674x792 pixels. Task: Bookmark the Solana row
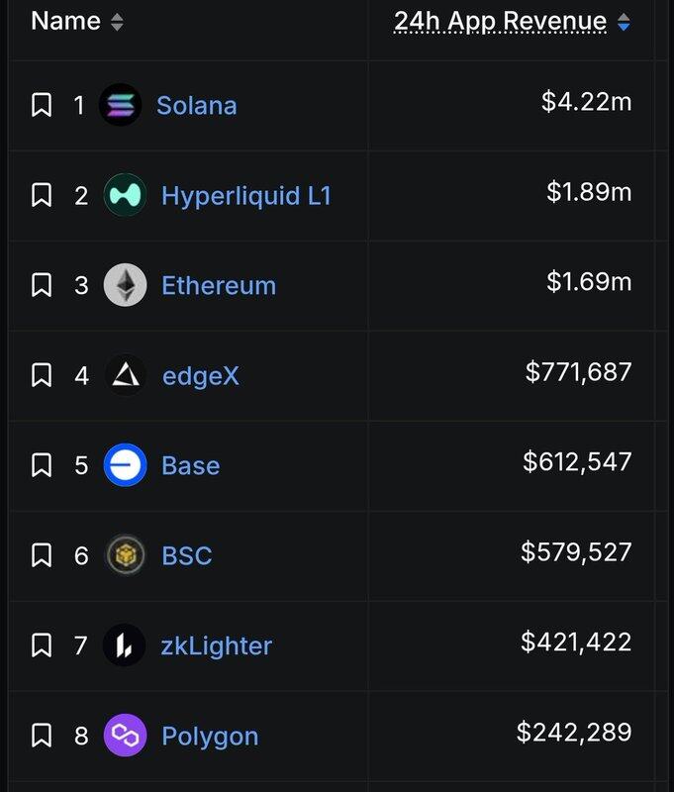[42, 105]
